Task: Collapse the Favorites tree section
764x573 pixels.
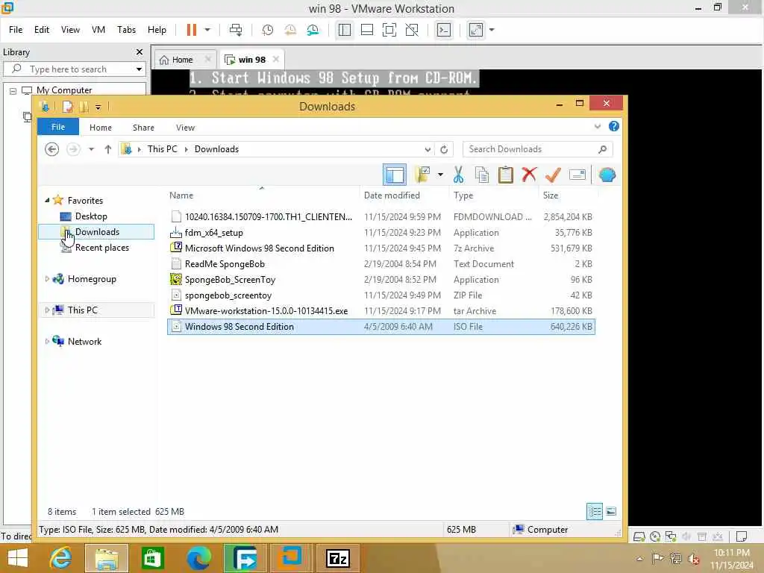Action: tap(47, 200)
